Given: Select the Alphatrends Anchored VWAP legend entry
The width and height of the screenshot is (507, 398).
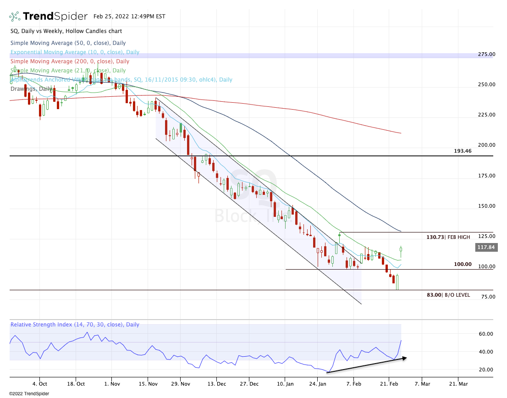Looking at the screenshot, I should click(x=121, y=79).
